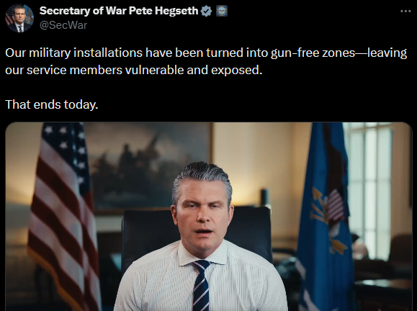Open the @SecWar handle link
The width and height of the screenshot is (417, 311).
click(x=63, y=25)
